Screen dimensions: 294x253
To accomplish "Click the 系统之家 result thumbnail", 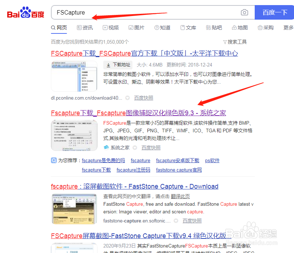I will click(74, 135).
